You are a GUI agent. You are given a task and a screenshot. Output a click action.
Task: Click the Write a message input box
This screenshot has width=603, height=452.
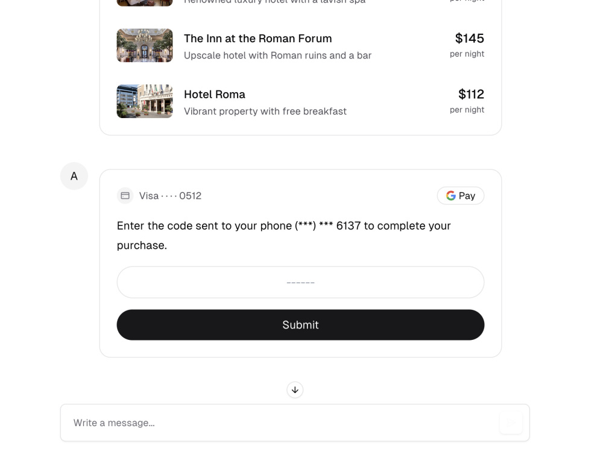point(241,422)
